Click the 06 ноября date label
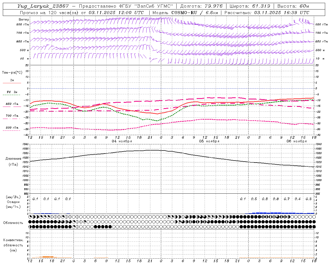The image size is (329, 263). (x=296, y=141)
